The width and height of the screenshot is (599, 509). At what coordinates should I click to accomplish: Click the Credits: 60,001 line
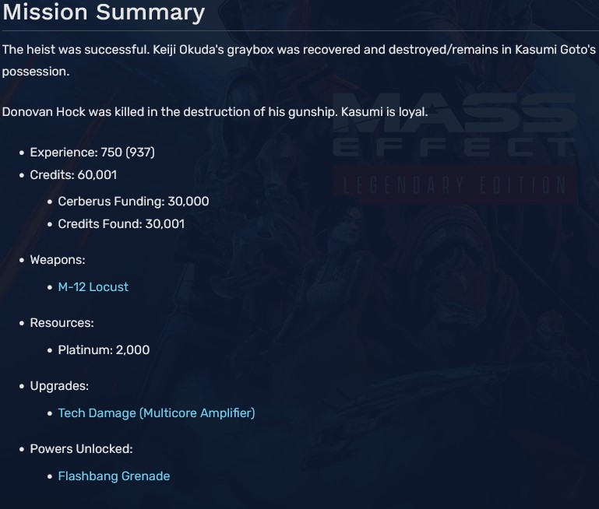[73, 175]
